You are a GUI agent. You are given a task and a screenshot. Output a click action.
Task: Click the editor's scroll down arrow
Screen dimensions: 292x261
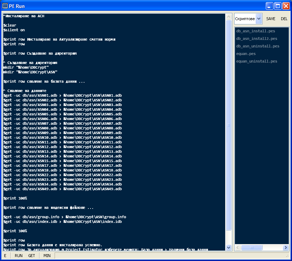229,247
